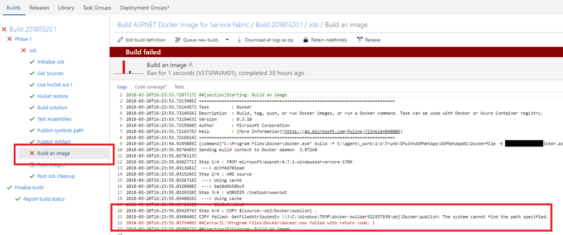Select the failed Build an image step

(53, 154)
